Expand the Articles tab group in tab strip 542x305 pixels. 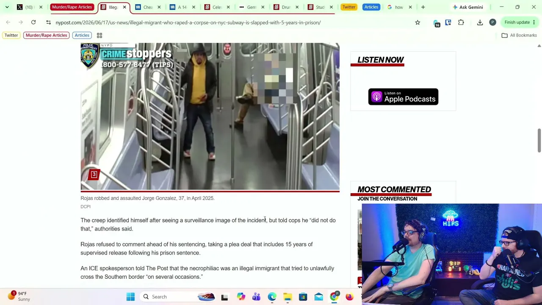pos(371,7)
